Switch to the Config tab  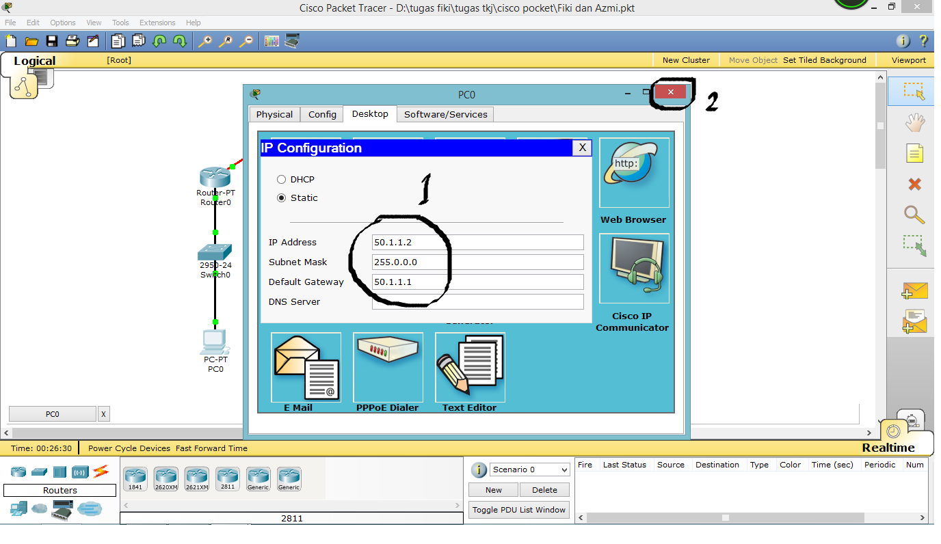322,114
